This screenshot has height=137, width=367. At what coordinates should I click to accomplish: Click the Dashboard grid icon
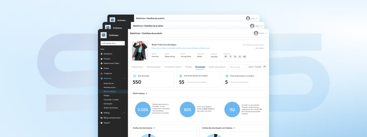[x=102, y=54]
